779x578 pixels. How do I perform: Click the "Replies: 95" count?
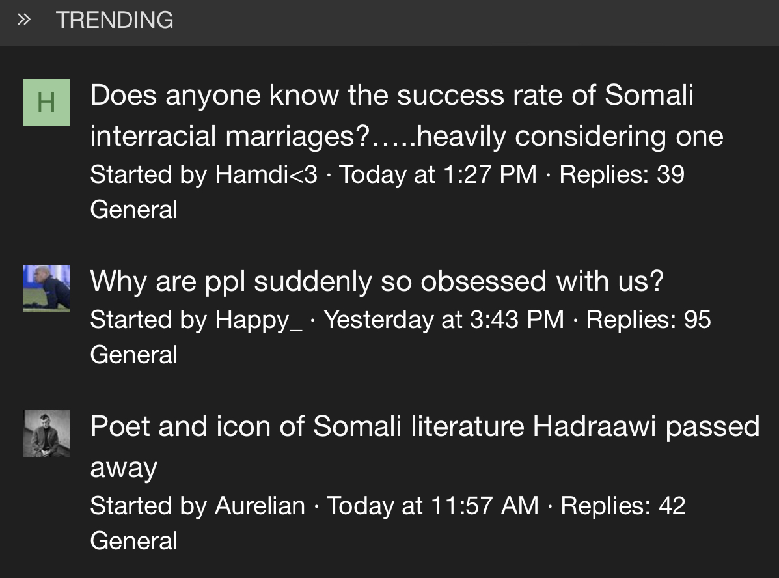coord(648,320)
